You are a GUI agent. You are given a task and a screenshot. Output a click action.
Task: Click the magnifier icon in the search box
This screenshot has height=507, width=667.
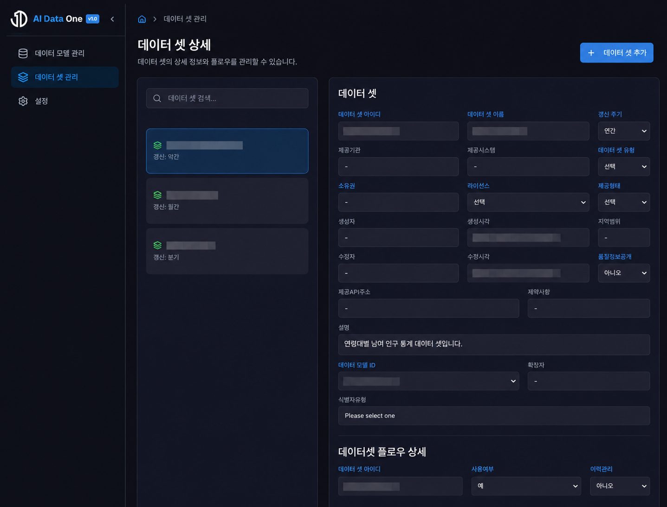(x=157, y=98)
